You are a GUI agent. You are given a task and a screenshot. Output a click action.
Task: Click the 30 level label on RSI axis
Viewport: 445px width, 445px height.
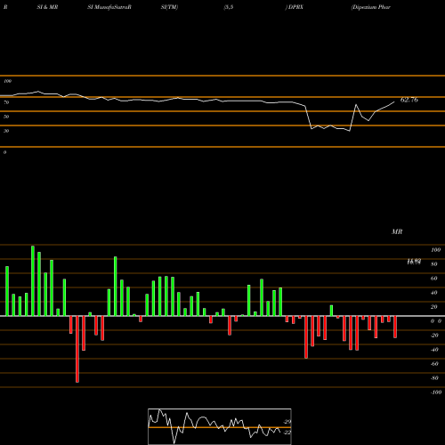point(6,131)
